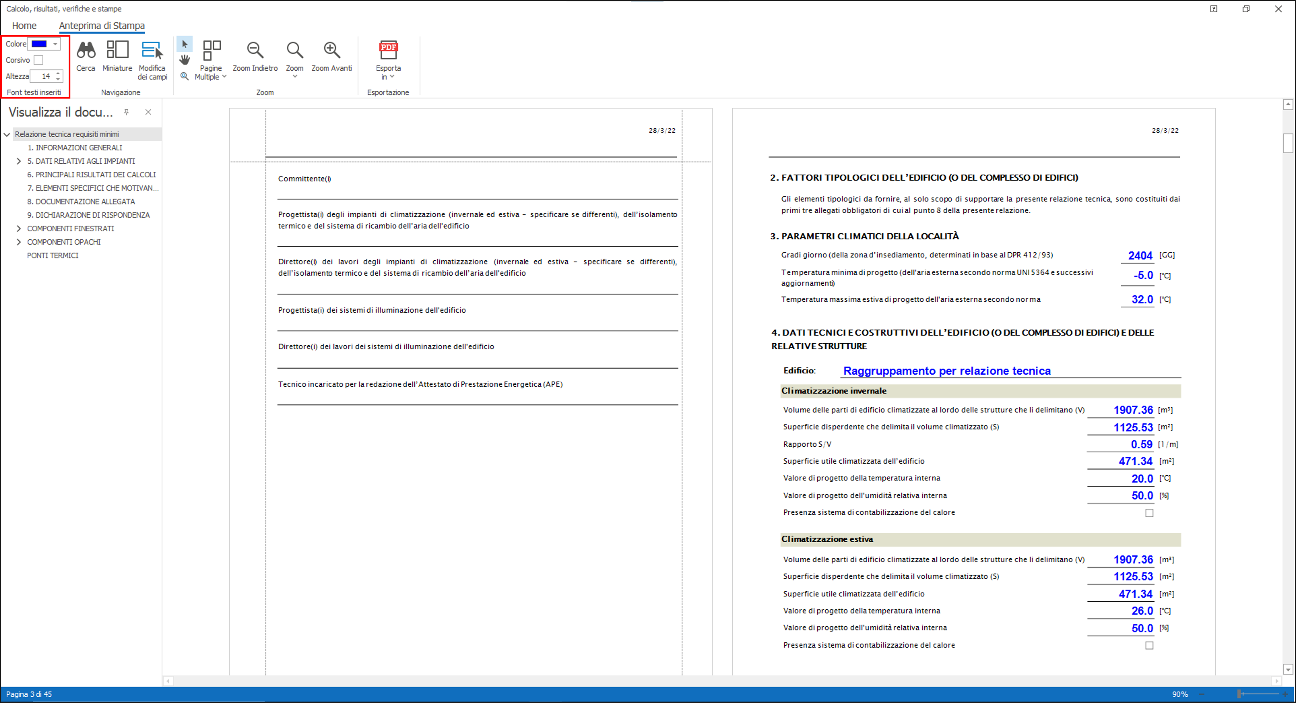This screenshot has width=1296, height=703.
Task: Click the maximum summer temperature value 32.0
Action: [1142, 300]
